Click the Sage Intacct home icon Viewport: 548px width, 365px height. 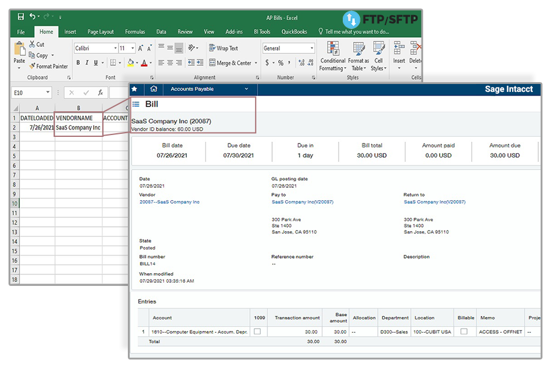pos(153,89)
